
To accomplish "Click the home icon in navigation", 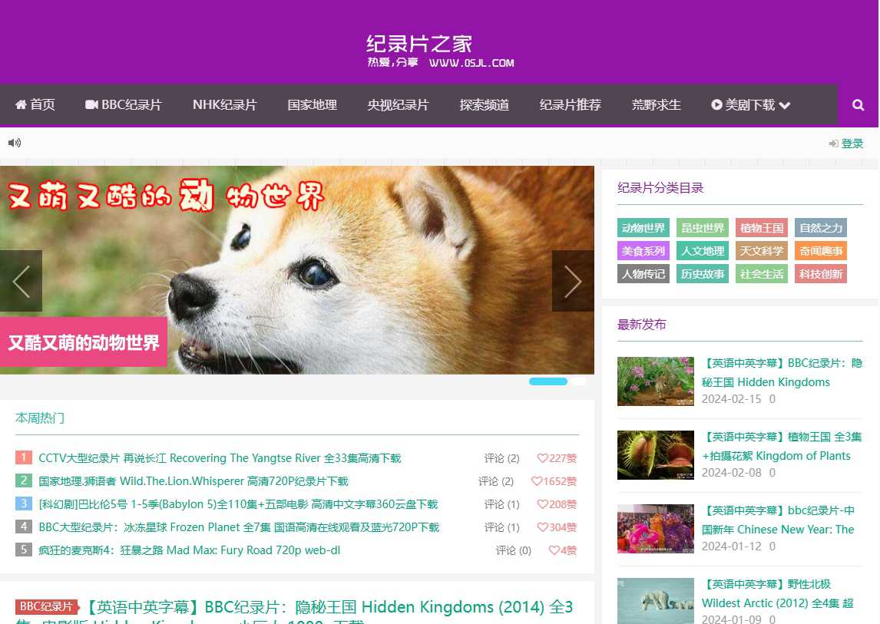I will pyautogui.click(x=21, y=105).
